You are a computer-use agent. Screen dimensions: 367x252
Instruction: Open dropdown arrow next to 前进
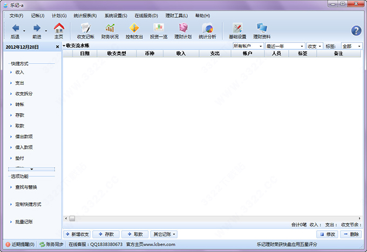point(46,31)
